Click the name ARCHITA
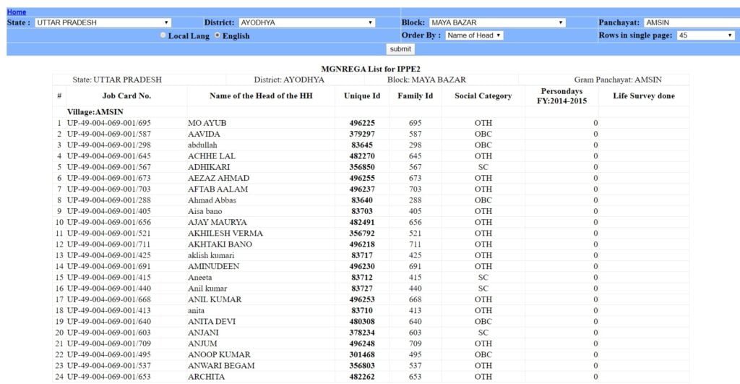The image size is (740, 384). point(206,377)
